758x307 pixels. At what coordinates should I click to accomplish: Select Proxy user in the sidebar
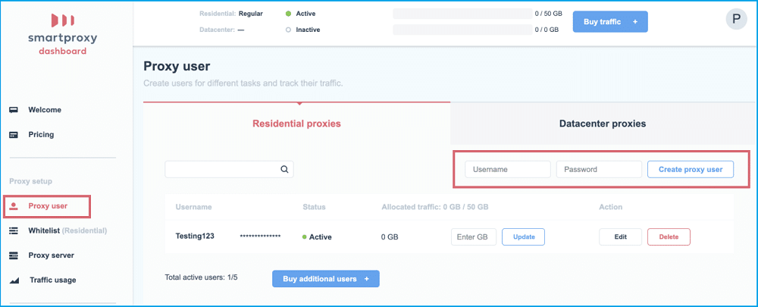tap(47, 206)
